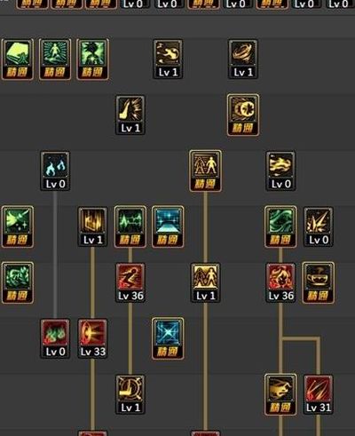The image size is (355, 436).
Task: Select the golden kick impact skill Lv 1
Action: coord(130,115)
